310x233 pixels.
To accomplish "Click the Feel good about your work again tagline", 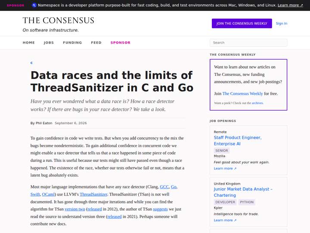I will [x=242, y=162].
